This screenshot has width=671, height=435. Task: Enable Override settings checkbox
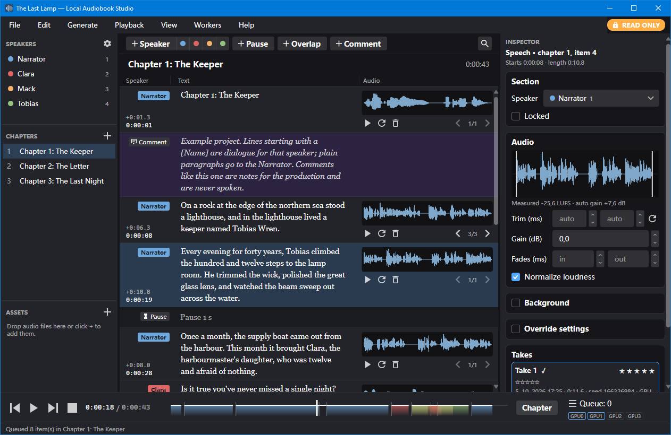516,329
